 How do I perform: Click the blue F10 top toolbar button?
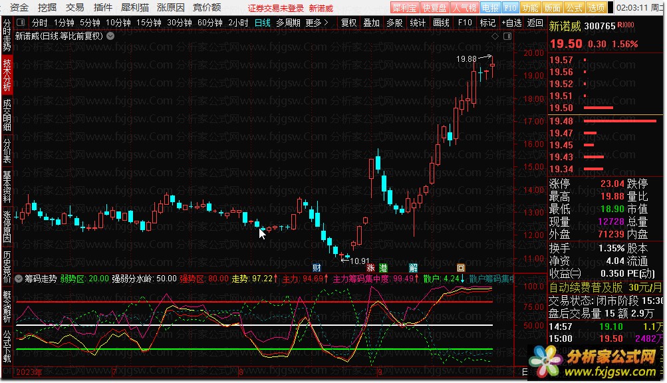point(510,8)
